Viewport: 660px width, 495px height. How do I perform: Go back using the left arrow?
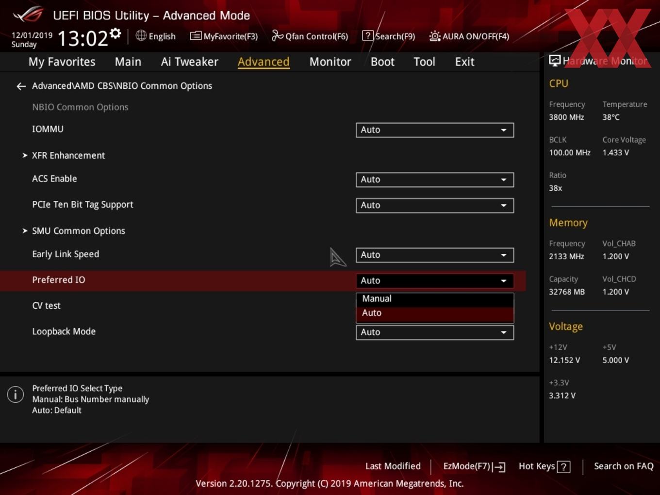click(x=21, y=86)
